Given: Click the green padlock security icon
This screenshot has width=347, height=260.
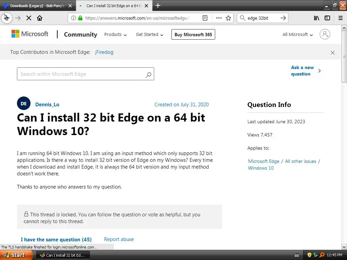Looking at the screenshot, I should pos(80,18).
